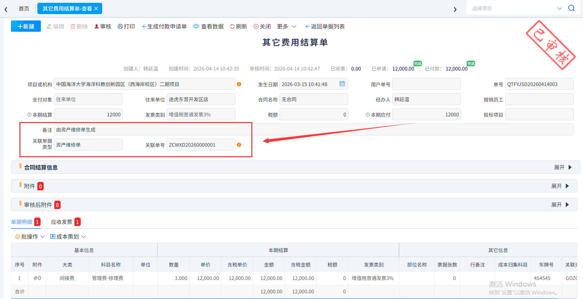Click 返回单据列表 link
The image size is (583, 299).
325,26
